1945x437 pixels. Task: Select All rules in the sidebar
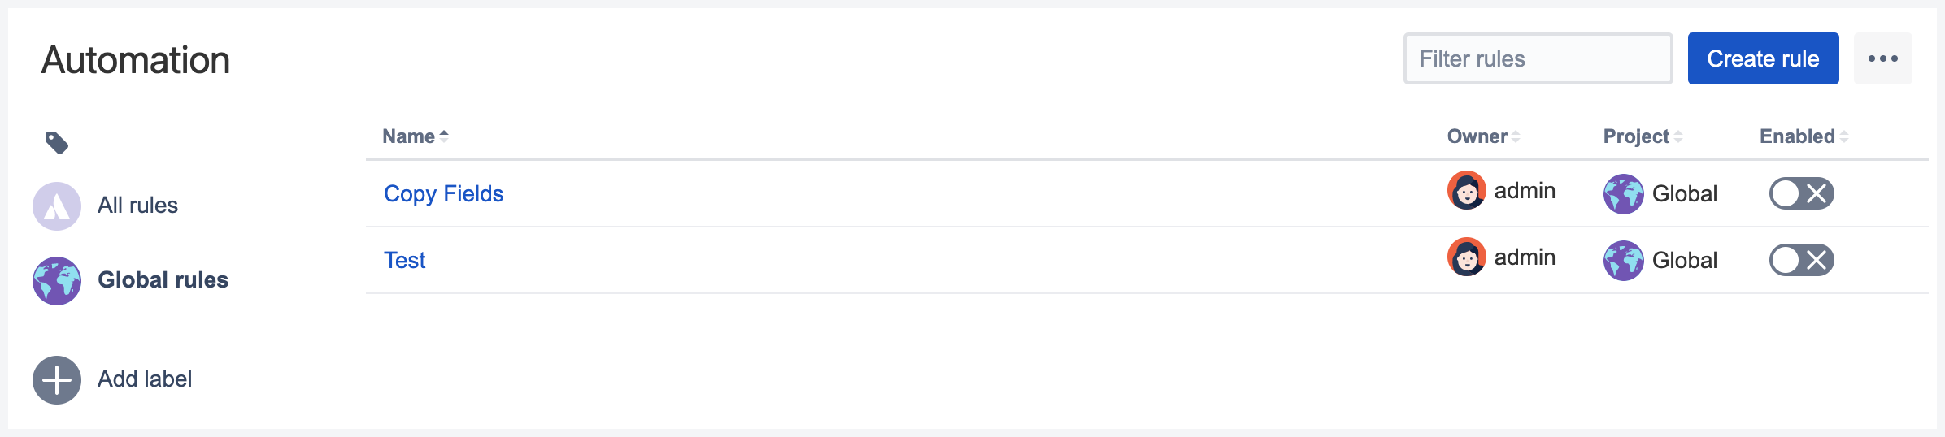tap(137, 206)
